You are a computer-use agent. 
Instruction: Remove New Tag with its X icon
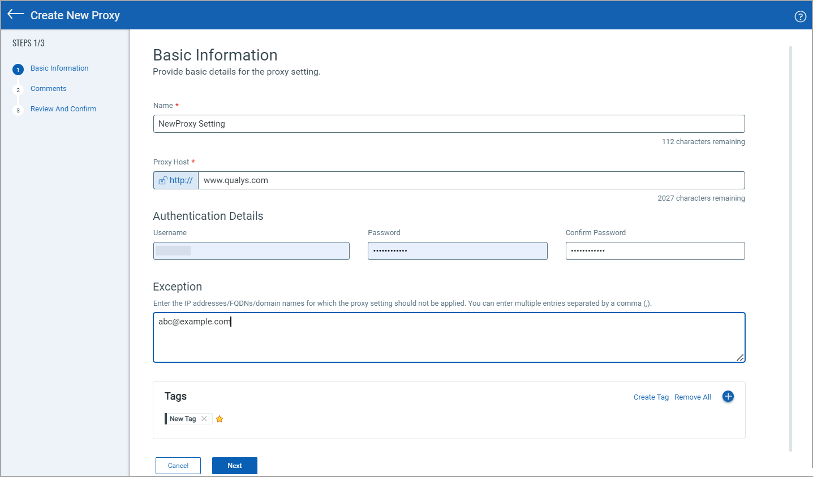204,419
